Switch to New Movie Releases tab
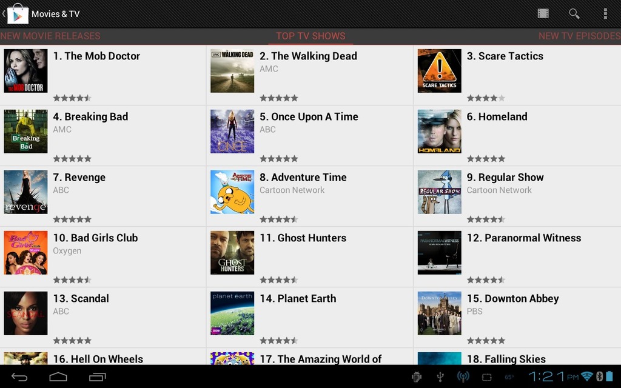Viewport: 621px width, 388px height. point(50,36)
